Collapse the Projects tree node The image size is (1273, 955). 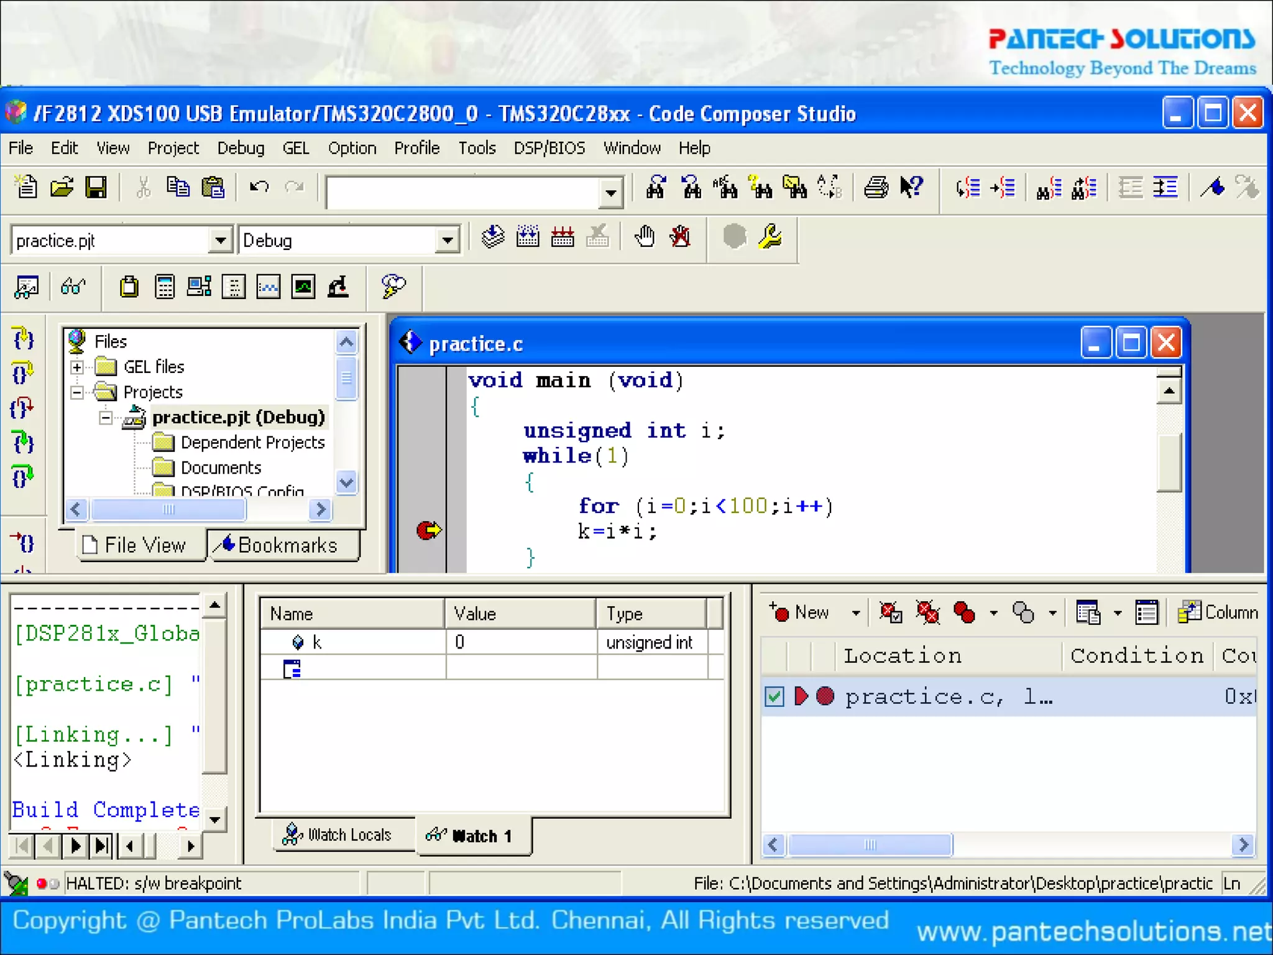[77, 392]
